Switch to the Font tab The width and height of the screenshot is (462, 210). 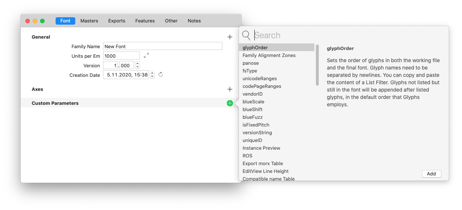(65, 21)
